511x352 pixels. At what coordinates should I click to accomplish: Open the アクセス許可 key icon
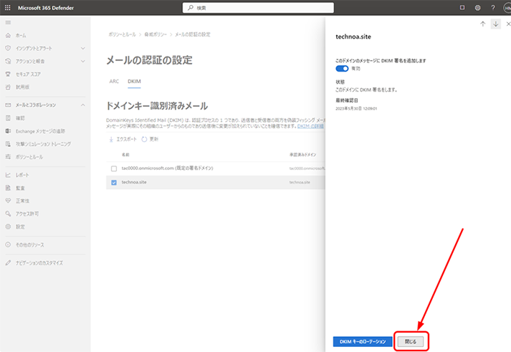[x=8, y=214]
